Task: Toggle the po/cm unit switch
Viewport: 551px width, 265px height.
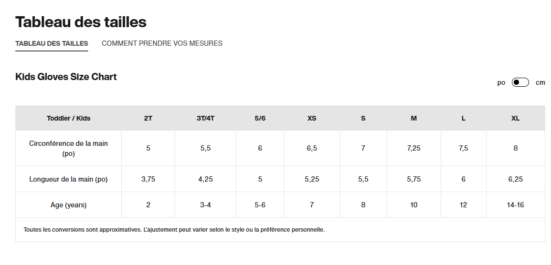Action: [520, 82]
